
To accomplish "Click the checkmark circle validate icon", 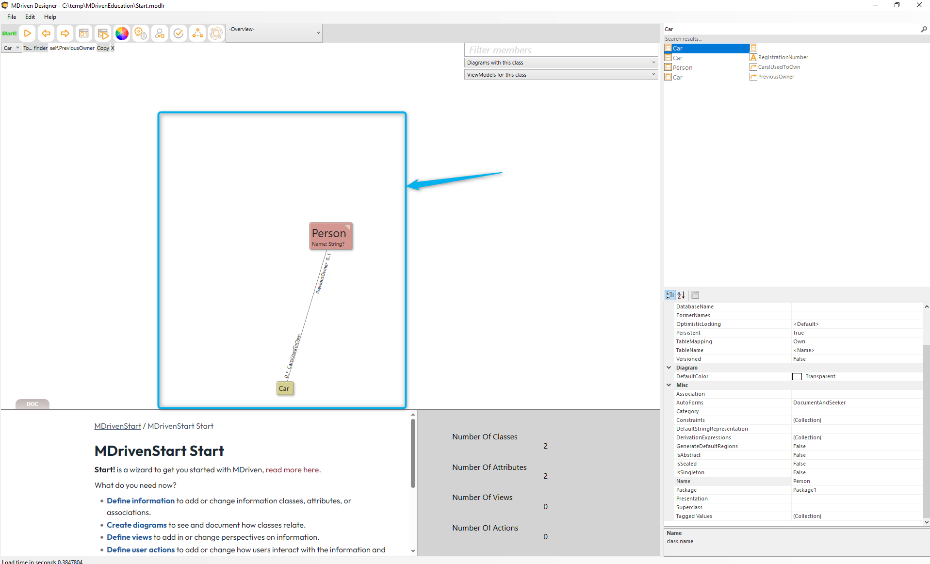I will tap(179, 33).
